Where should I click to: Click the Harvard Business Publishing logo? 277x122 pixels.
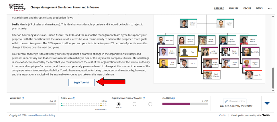click(x=17, y=7)
